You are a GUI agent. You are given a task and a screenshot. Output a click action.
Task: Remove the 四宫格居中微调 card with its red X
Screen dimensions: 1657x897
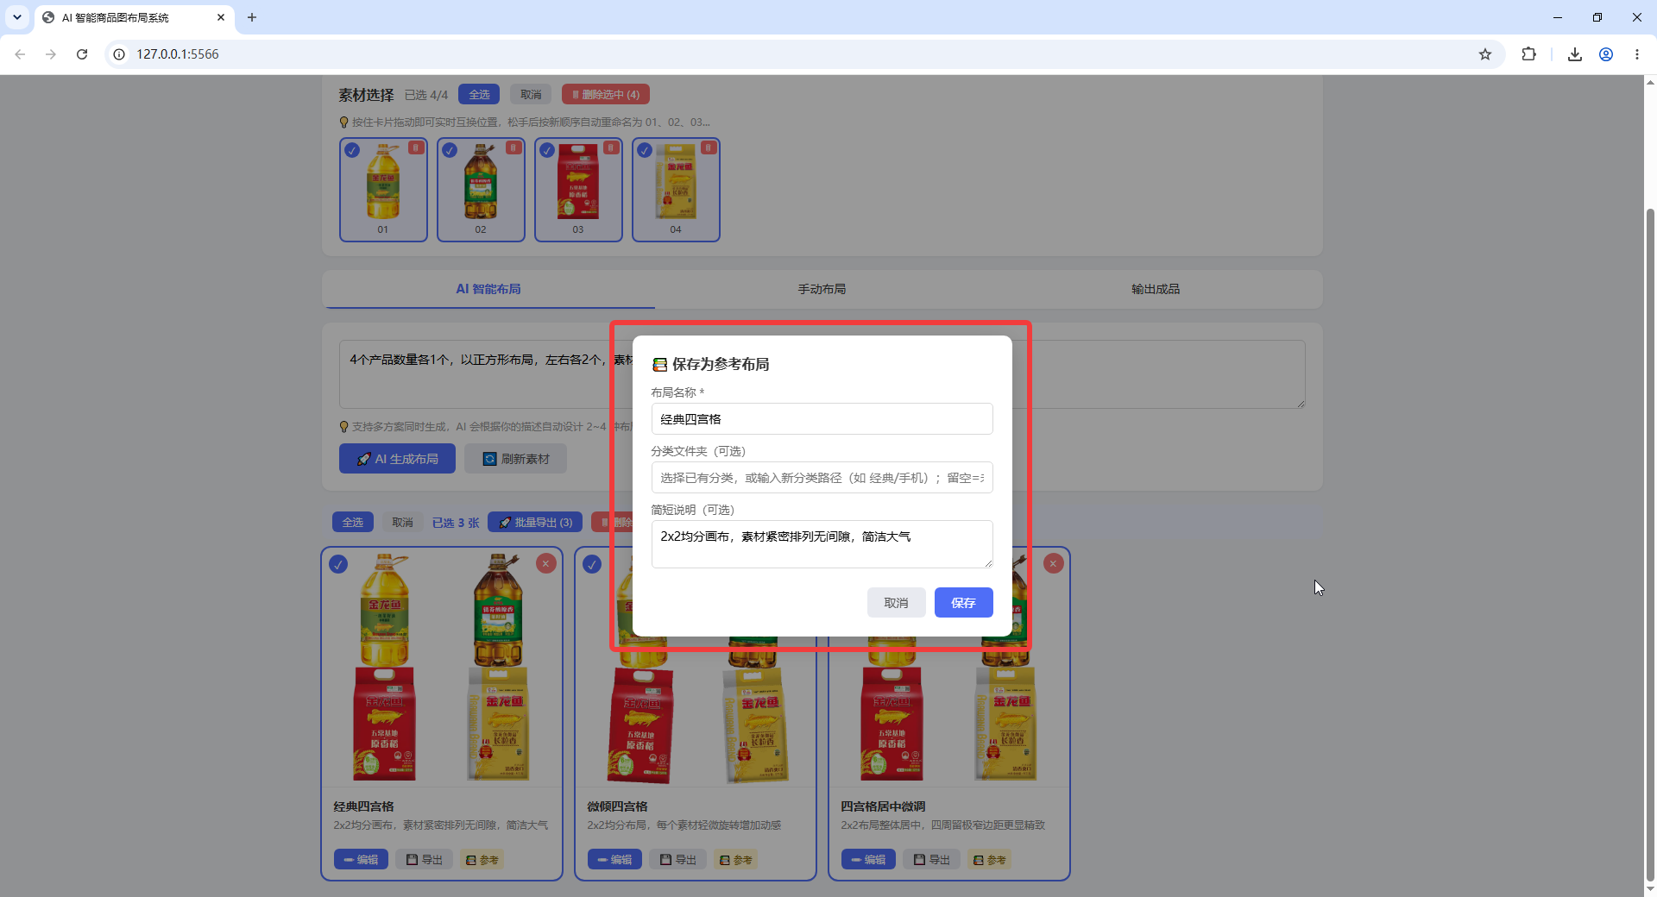(x=1053, y=564)
